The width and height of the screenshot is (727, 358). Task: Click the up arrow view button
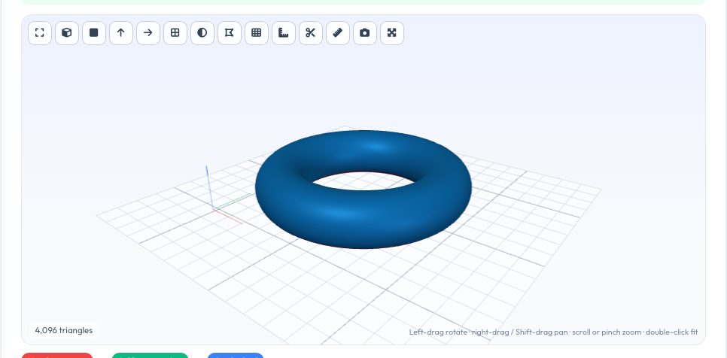point(121,33)
